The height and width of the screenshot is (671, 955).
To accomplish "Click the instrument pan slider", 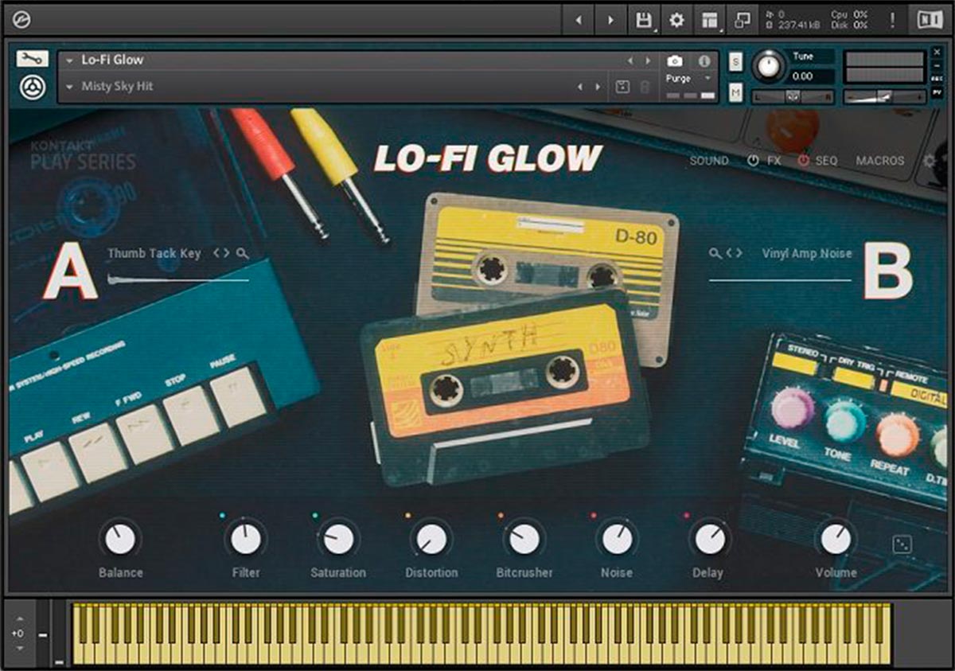I will pos(793,96).
